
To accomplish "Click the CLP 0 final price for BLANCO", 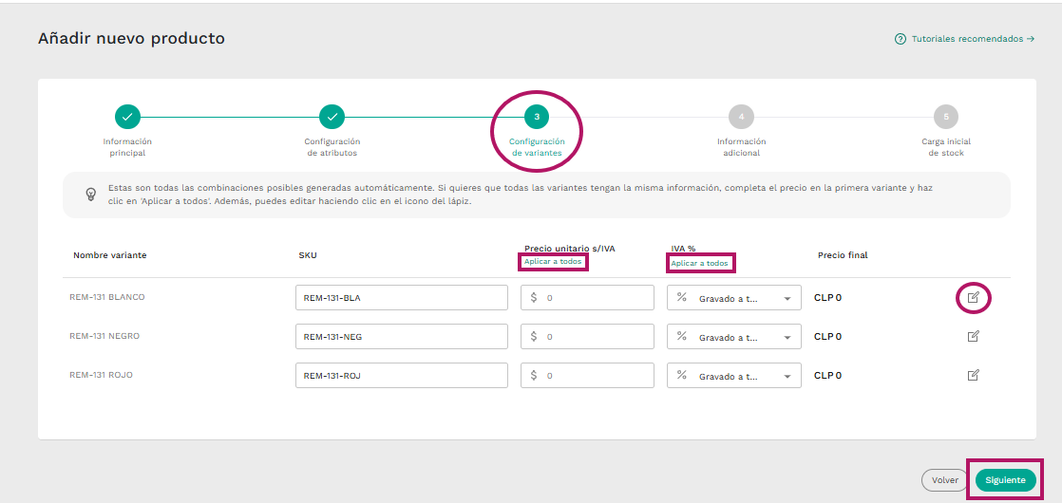I will point(827,297).
